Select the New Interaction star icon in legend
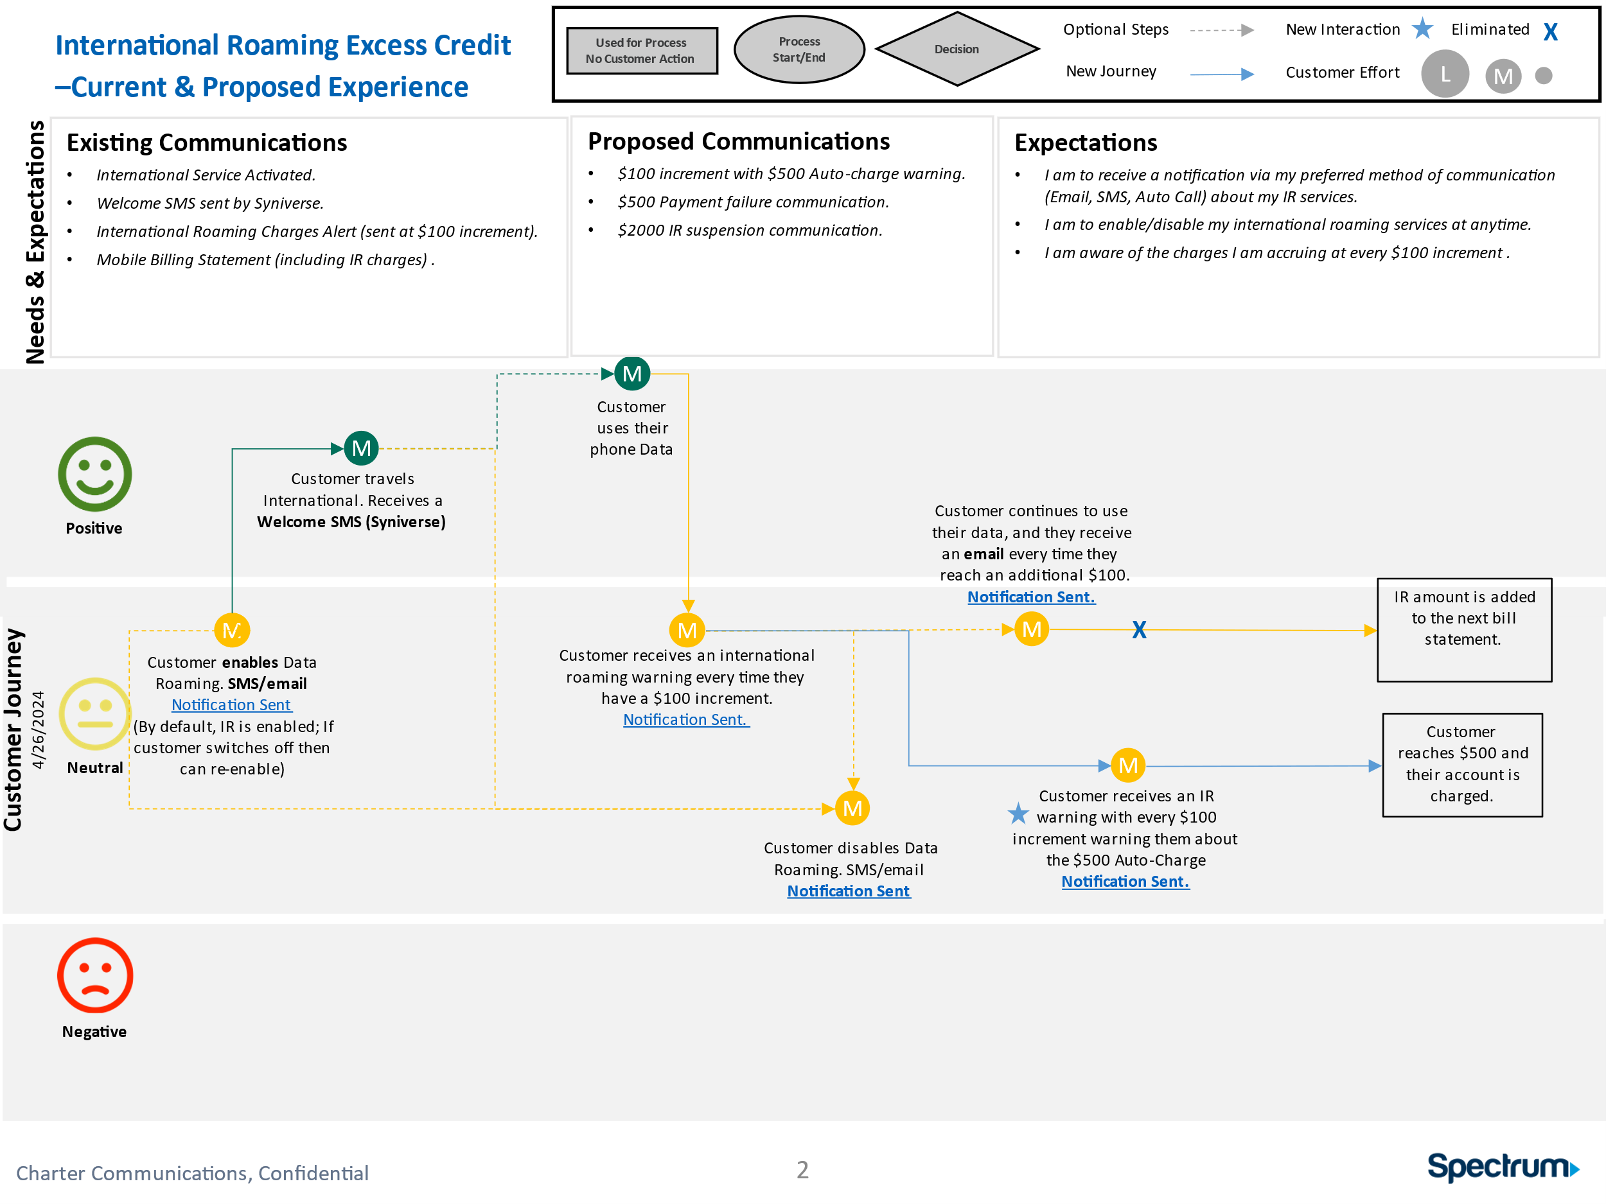Viewport: 1606px width, 1204px height. tap(1424, 29)
